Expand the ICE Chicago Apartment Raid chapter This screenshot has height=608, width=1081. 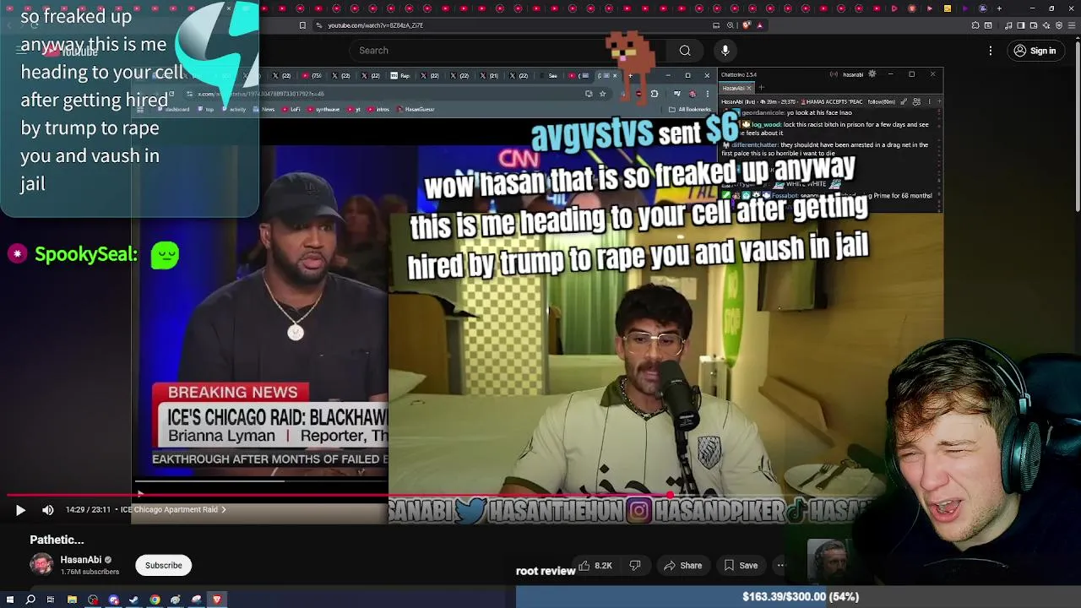point(173,510)
